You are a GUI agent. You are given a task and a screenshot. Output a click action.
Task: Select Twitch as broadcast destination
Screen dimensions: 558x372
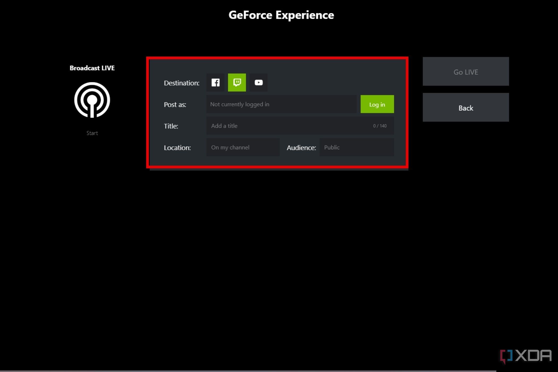(237, 83)
